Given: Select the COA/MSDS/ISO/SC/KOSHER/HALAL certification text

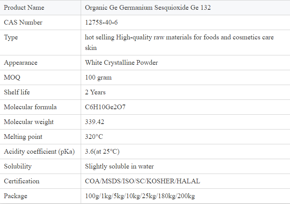Looking at the screenshot, I should coord(142,181).
